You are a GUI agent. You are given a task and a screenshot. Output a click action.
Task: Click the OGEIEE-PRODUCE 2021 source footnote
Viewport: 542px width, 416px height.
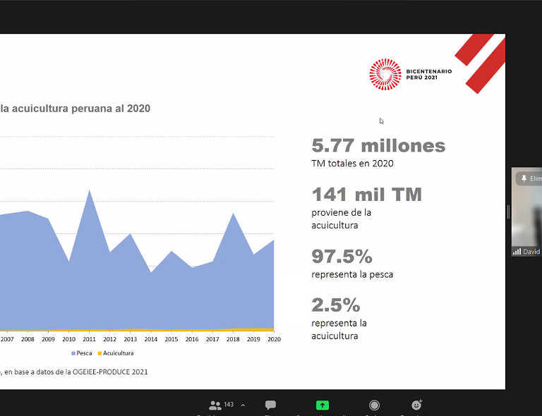tap(75, 372)
